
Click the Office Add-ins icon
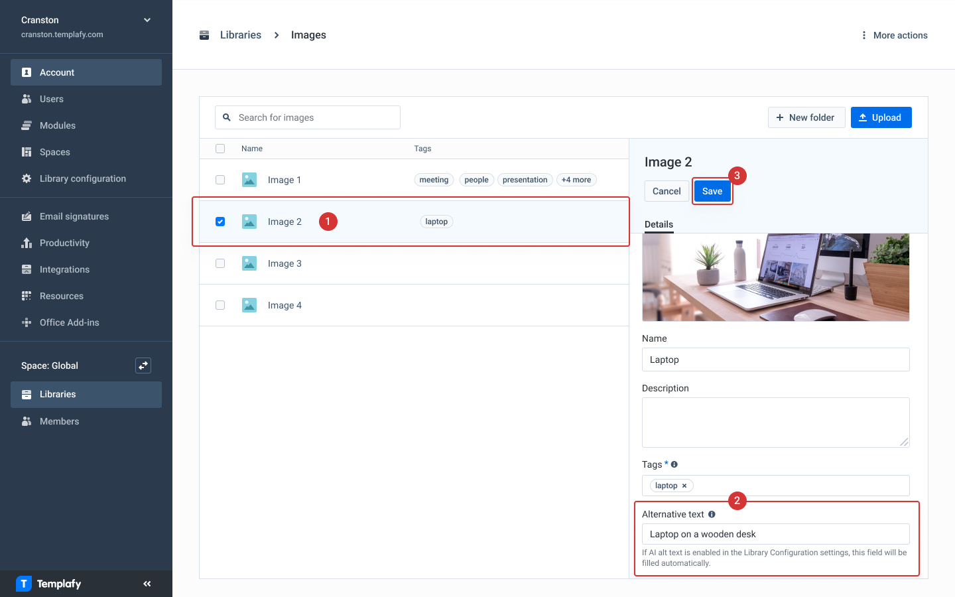pyautogui.click(x=28, y=322)
